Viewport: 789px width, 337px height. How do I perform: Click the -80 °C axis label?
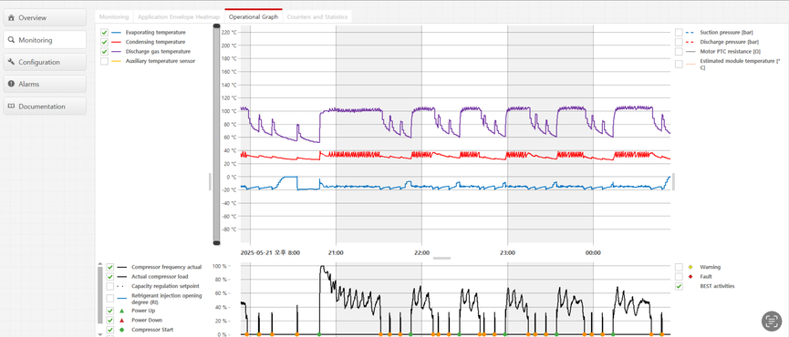(x=229, y=230)
